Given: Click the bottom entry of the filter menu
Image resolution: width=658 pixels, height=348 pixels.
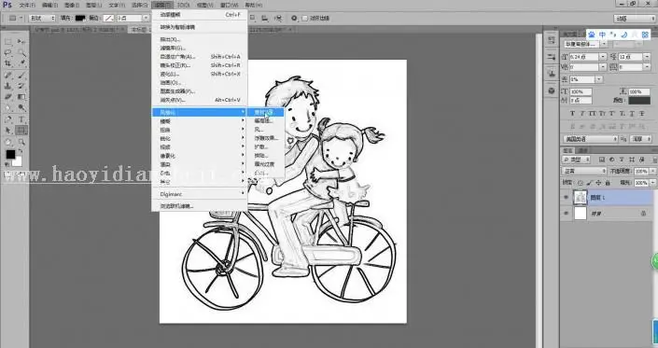Looking at the screenshot, I should pyautogui.click(x=200, y=206).
